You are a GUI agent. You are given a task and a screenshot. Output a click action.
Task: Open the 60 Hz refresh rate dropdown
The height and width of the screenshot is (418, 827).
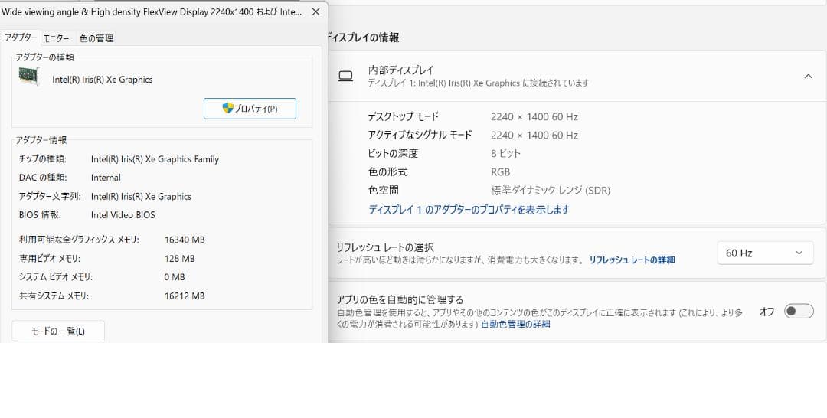(x=765, y=253)
